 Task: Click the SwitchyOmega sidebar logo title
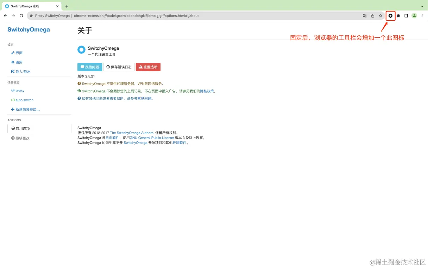tap(29, 30)
